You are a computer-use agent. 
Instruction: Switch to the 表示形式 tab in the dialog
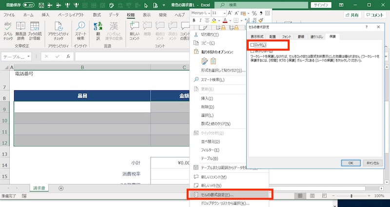coord(257,36)
